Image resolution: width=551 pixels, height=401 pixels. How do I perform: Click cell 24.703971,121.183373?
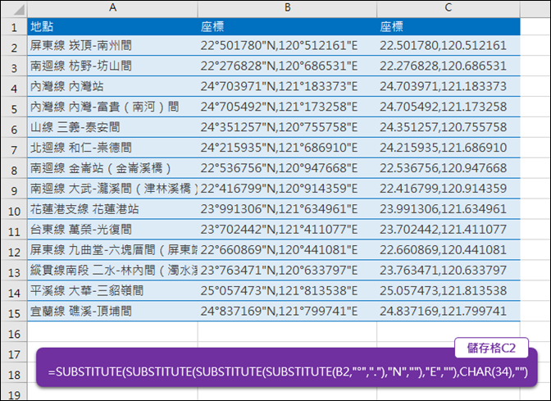[x=449, y=86]
